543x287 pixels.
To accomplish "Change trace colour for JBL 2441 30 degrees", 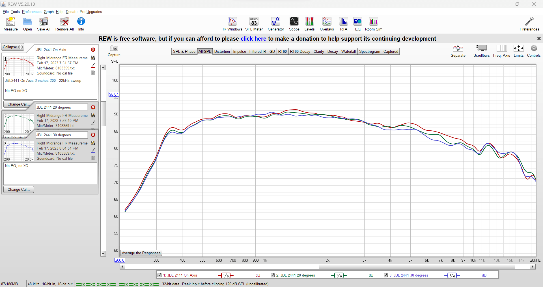I will point(93,151).
